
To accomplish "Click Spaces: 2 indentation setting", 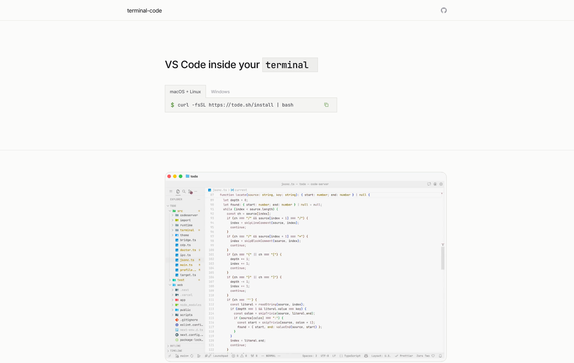I will 310,356.
